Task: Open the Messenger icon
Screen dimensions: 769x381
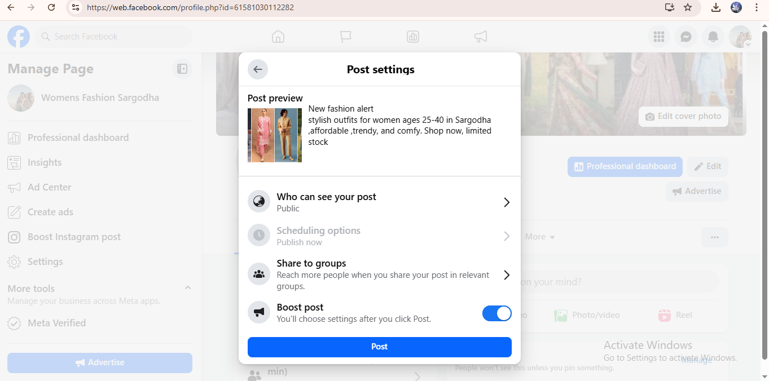Action: 685,37
